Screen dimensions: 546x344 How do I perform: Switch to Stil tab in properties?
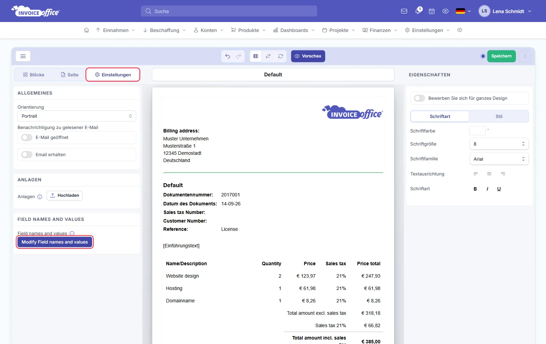pos(499,116)
